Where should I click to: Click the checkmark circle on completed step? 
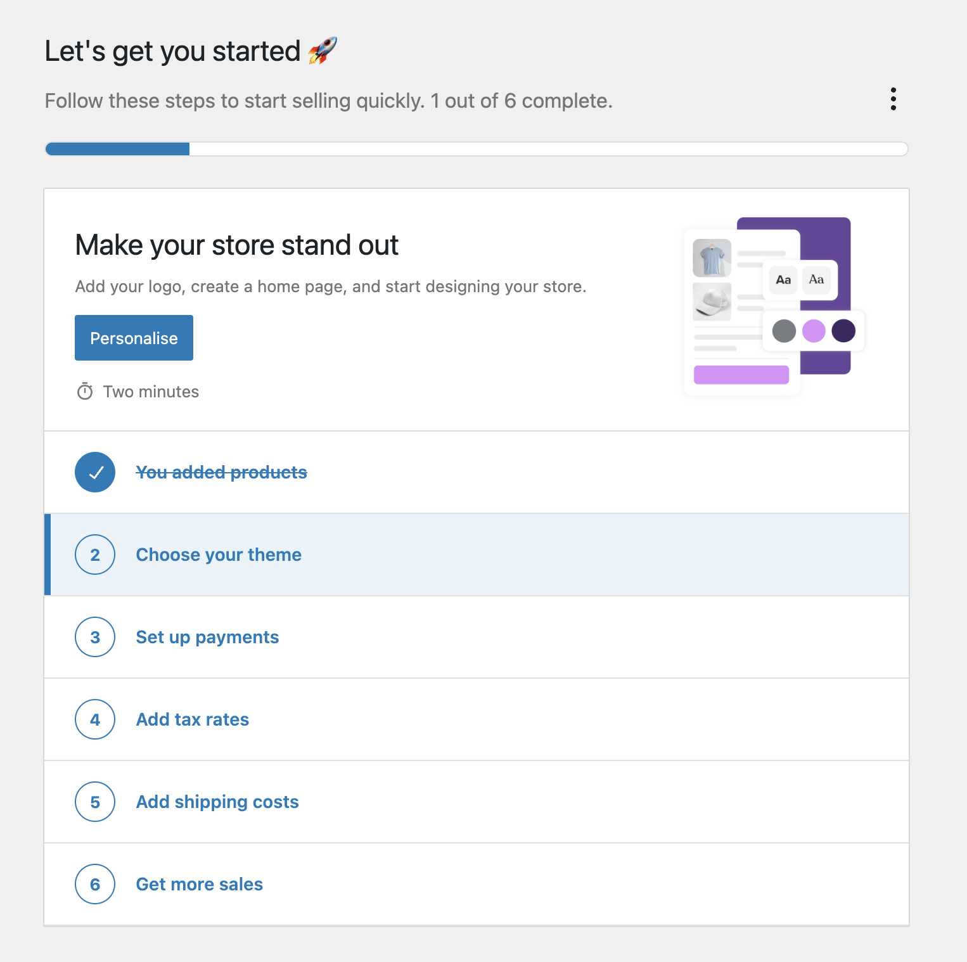click(x=95, y=472)
